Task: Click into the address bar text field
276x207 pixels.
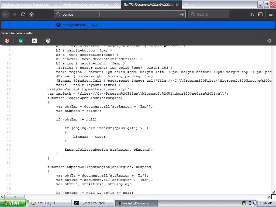Action: 120,14
